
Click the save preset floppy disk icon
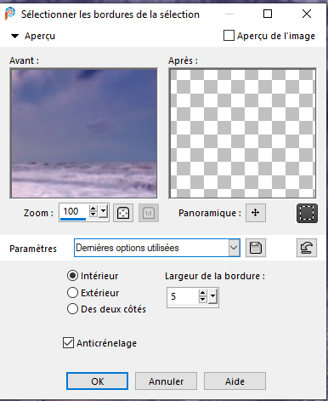tap(256, 248)
